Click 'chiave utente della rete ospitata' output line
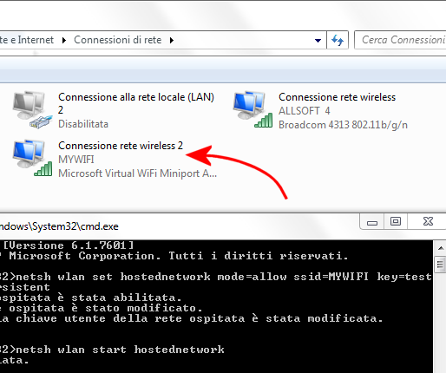446x373 pixels. [192, 318]
